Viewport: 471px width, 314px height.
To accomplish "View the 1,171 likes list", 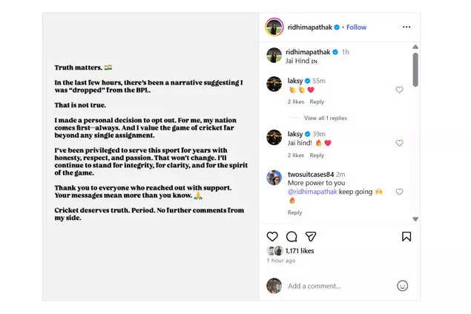I will (x=300, y=251).
